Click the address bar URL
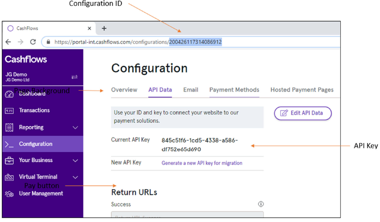This screenshot has width=380, height=222. coord(138,42)
